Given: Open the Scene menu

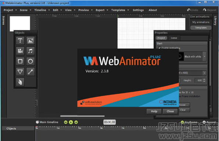Looking at the screenshot, I should click(25, 10).
